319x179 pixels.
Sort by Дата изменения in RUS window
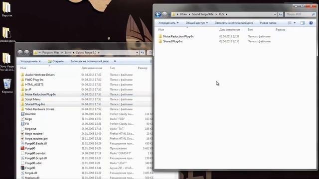coord(230,30)
